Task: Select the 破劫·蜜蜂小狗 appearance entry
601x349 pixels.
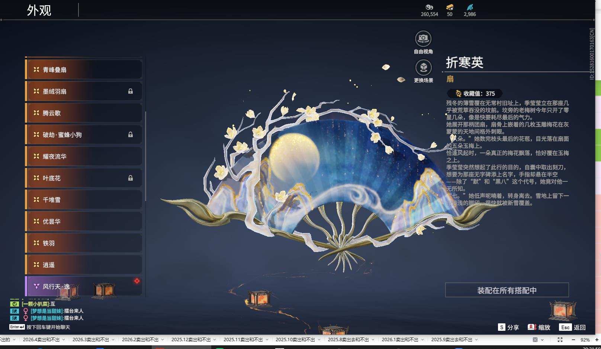Action: (x=84, y=135)
